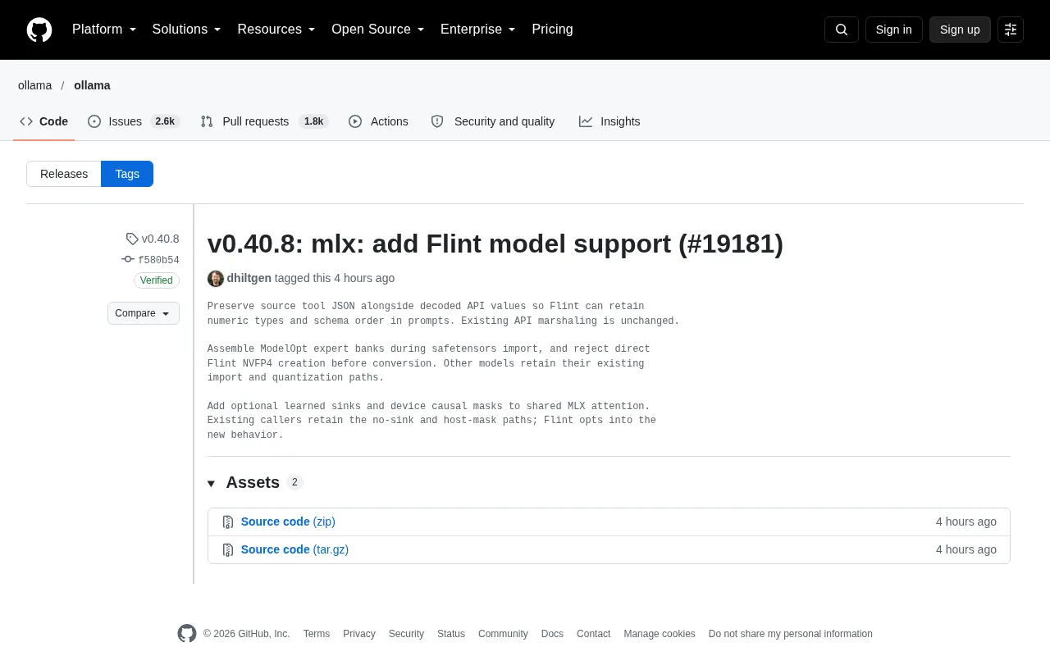Open the ollama repository name link

92,85
